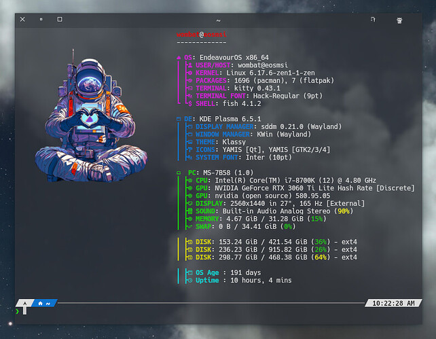436x339 pixels.
Task: Click 'Linux 6.17.6-zen1-1-zen' kernel value
Action: [x=270, y=73]
